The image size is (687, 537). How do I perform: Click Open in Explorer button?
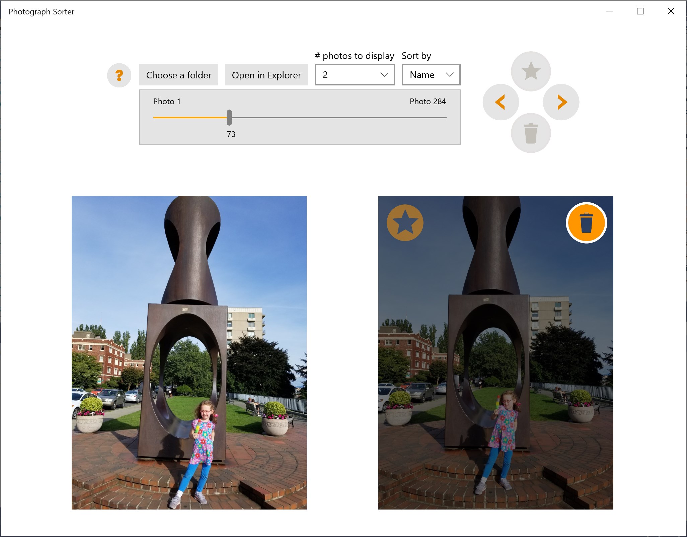click(266, 75)
